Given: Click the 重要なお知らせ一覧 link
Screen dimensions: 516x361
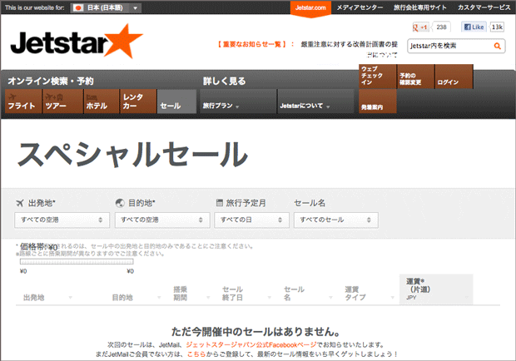Looking at the screenshot, I should [x=251, y=44].
